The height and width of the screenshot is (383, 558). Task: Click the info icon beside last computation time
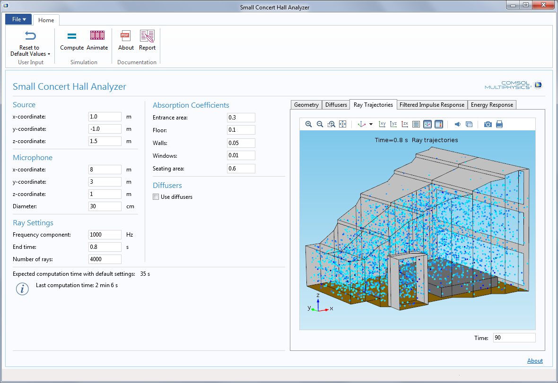pos(22,289)
